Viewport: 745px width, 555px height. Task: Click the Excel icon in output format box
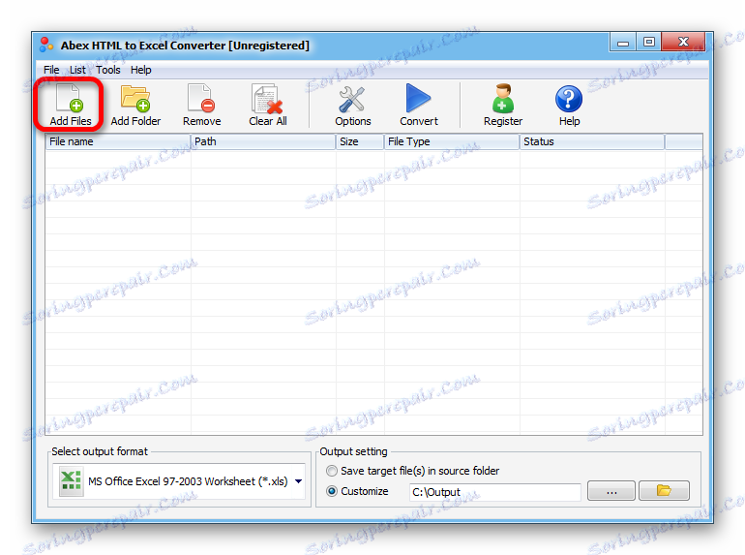(71, 480)
